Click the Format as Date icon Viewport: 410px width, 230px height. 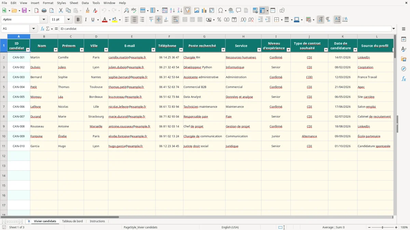(234, 20)
